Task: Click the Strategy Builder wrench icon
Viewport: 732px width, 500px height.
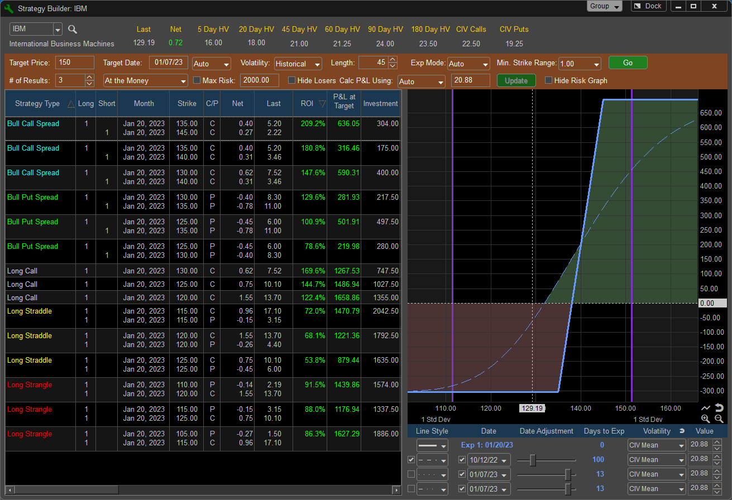Action: point(8,8)
